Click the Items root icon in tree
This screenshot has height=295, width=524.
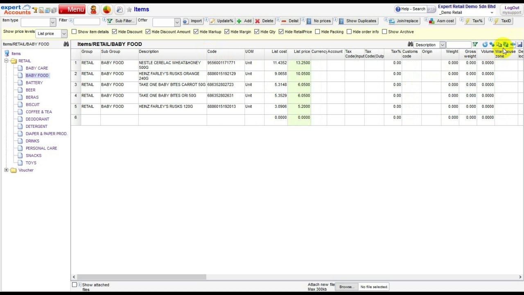coord(7,53)
